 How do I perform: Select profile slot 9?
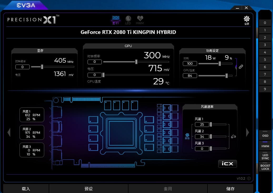tap(265, 89)
